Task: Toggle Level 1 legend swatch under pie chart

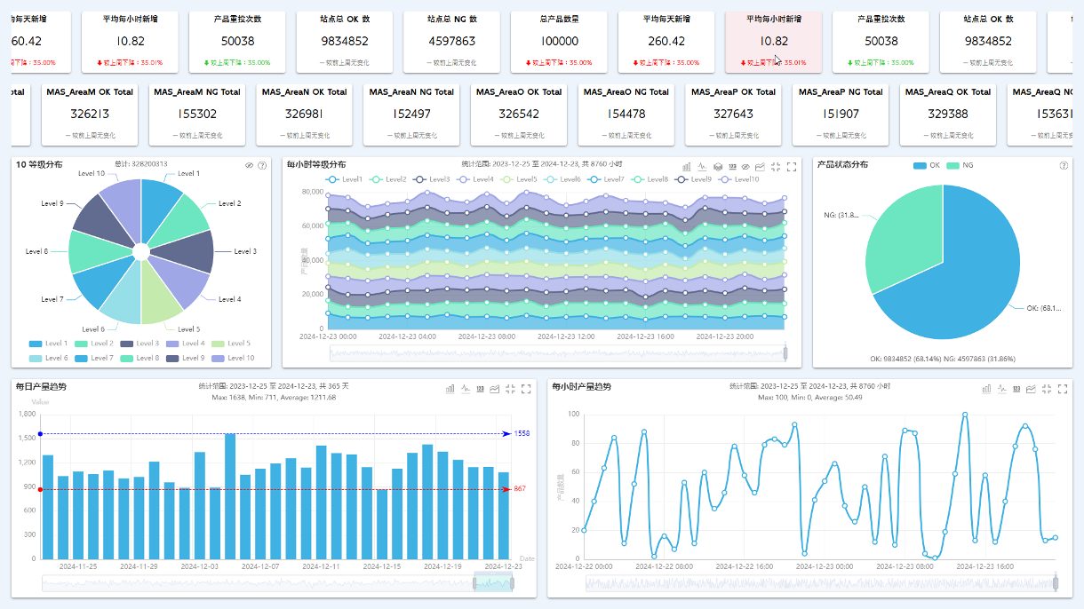Action: [36, 344]
